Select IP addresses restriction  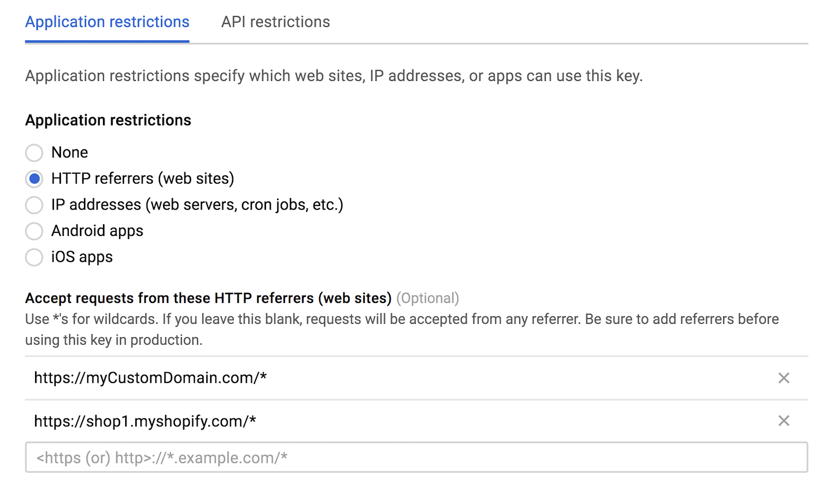click(34, 205)
